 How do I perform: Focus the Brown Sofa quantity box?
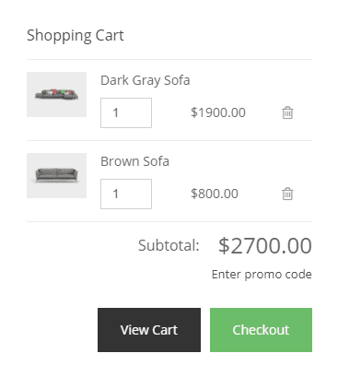click(x=126, y=194)
